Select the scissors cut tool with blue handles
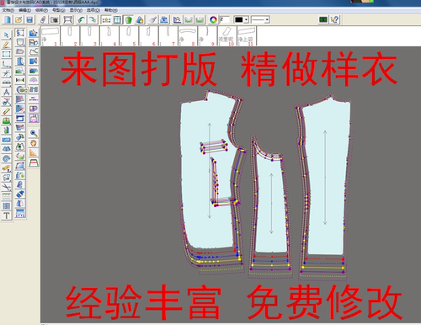 [x=7, y=102]
